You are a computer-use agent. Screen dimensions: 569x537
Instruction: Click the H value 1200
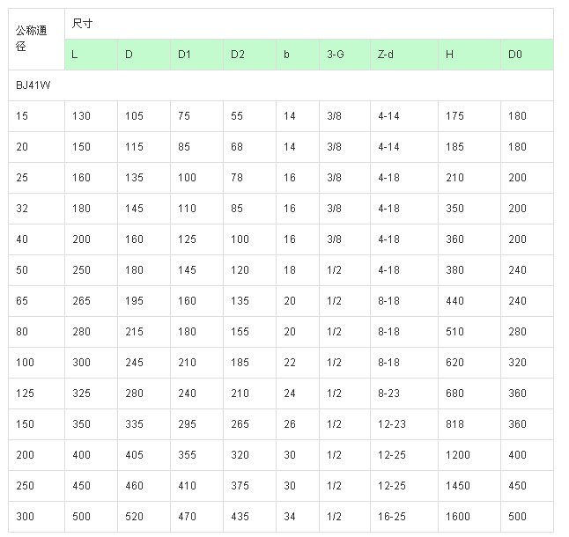[x=458, y=455]
